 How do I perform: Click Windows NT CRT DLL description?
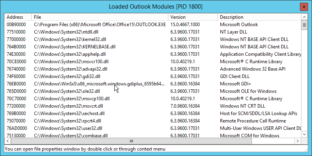coord(242,106)
